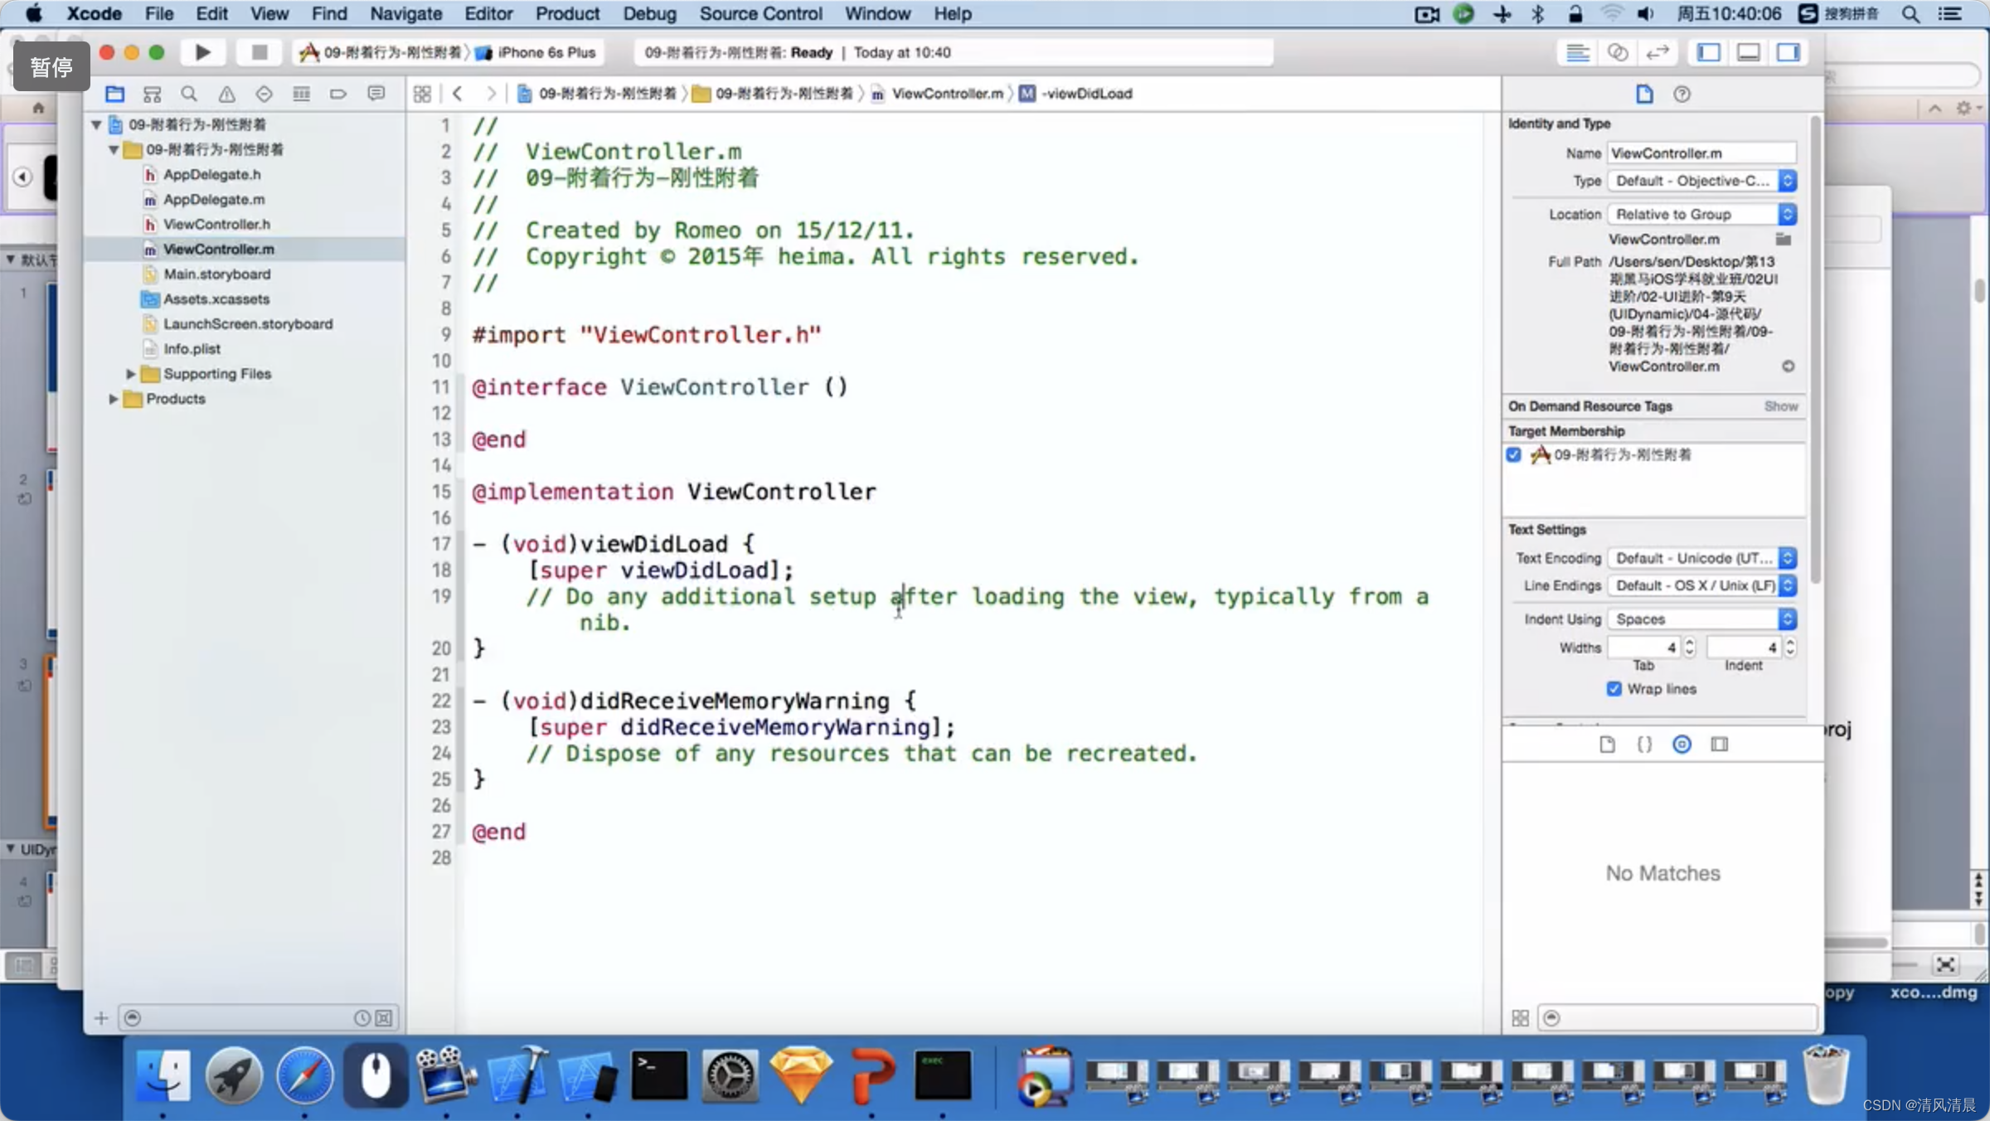Open the Text Encoding dropdown
Image resolution: width=1990 pixels, height=1121 pixels.
(x=1701, y=558)
